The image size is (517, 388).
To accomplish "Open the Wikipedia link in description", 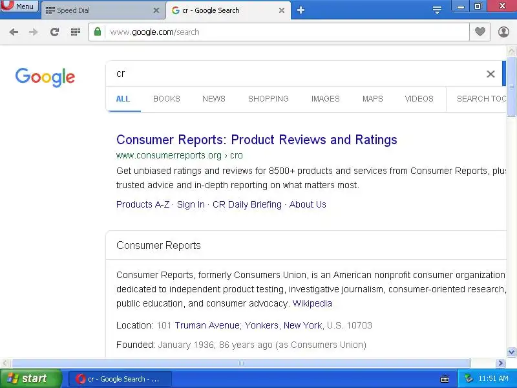I will [312, 303].
